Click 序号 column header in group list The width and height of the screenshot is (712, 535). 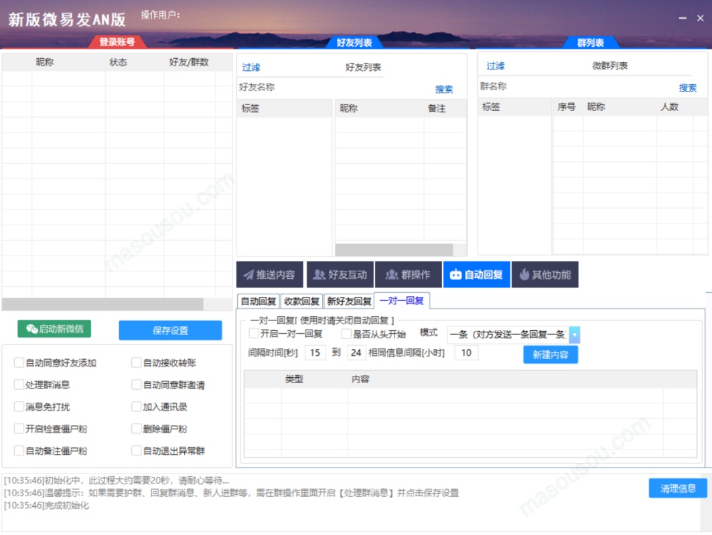point(566,107)
